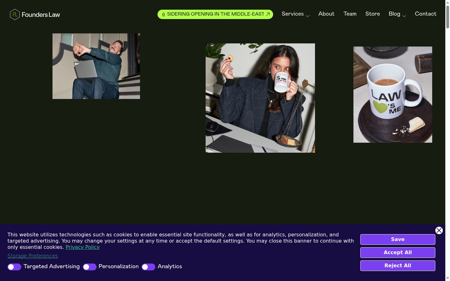Open the Law's Me mug photo
This screenshot has width=450, height=281.
[x=393, y=95]
